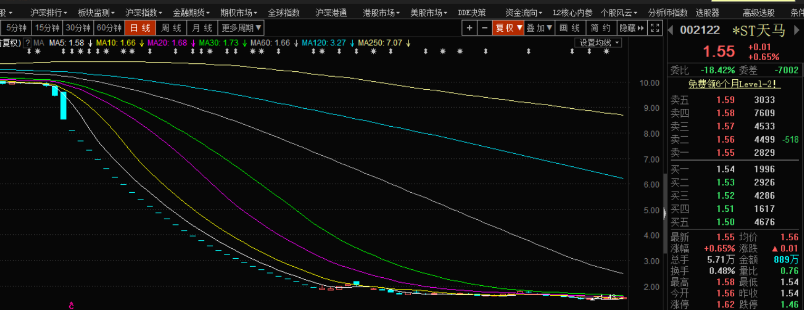
Task: Select the 60分钟 period button
Action: click(109, 28)
